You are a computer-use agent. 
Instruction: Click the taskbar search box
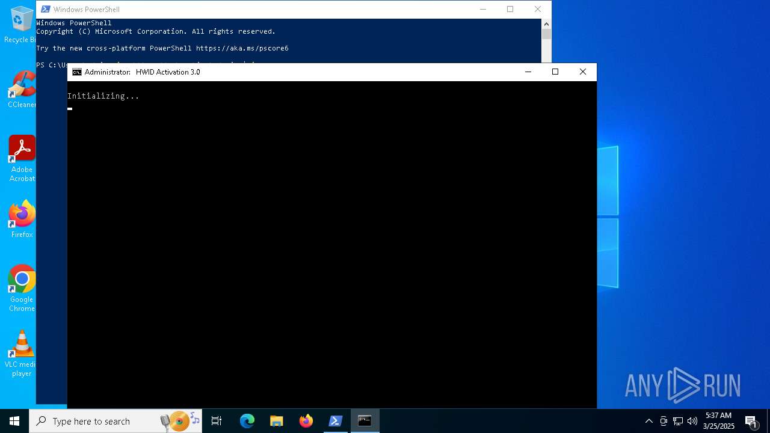coord(115,421)
